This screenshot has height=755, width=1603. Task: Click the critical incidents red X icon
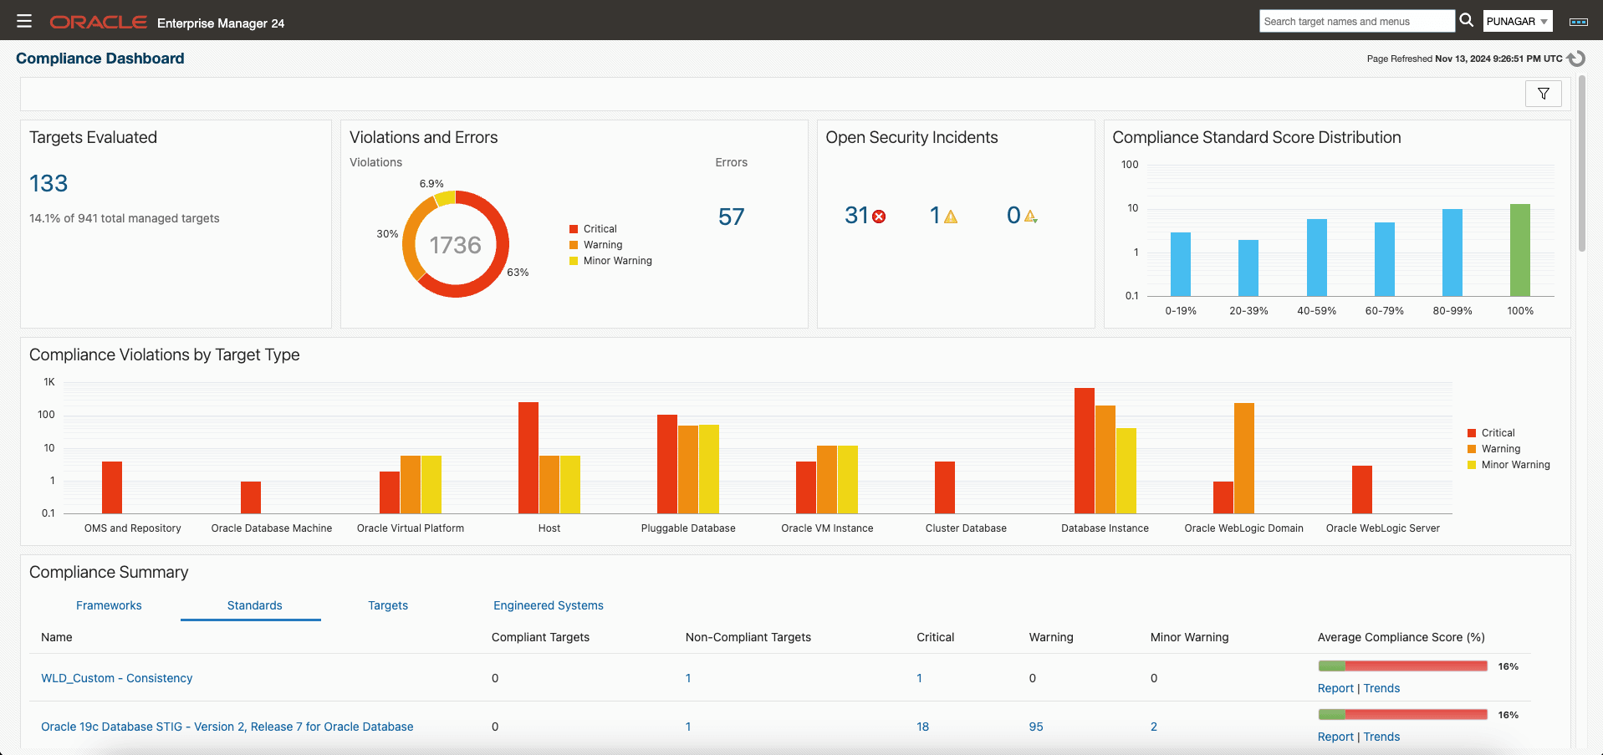[x=879, y=217]
